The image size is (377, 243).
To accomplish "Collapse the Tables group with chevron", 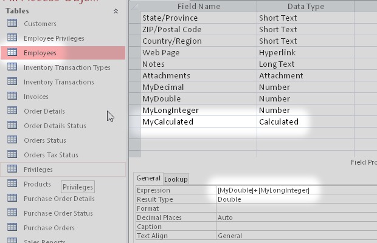I will pos(116,11).
